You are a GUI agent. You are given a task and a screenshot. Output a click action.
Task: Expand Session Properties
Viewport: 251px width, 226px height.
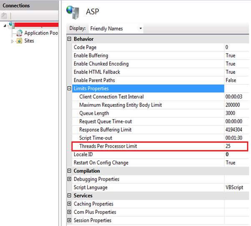[x=69, y=220]
